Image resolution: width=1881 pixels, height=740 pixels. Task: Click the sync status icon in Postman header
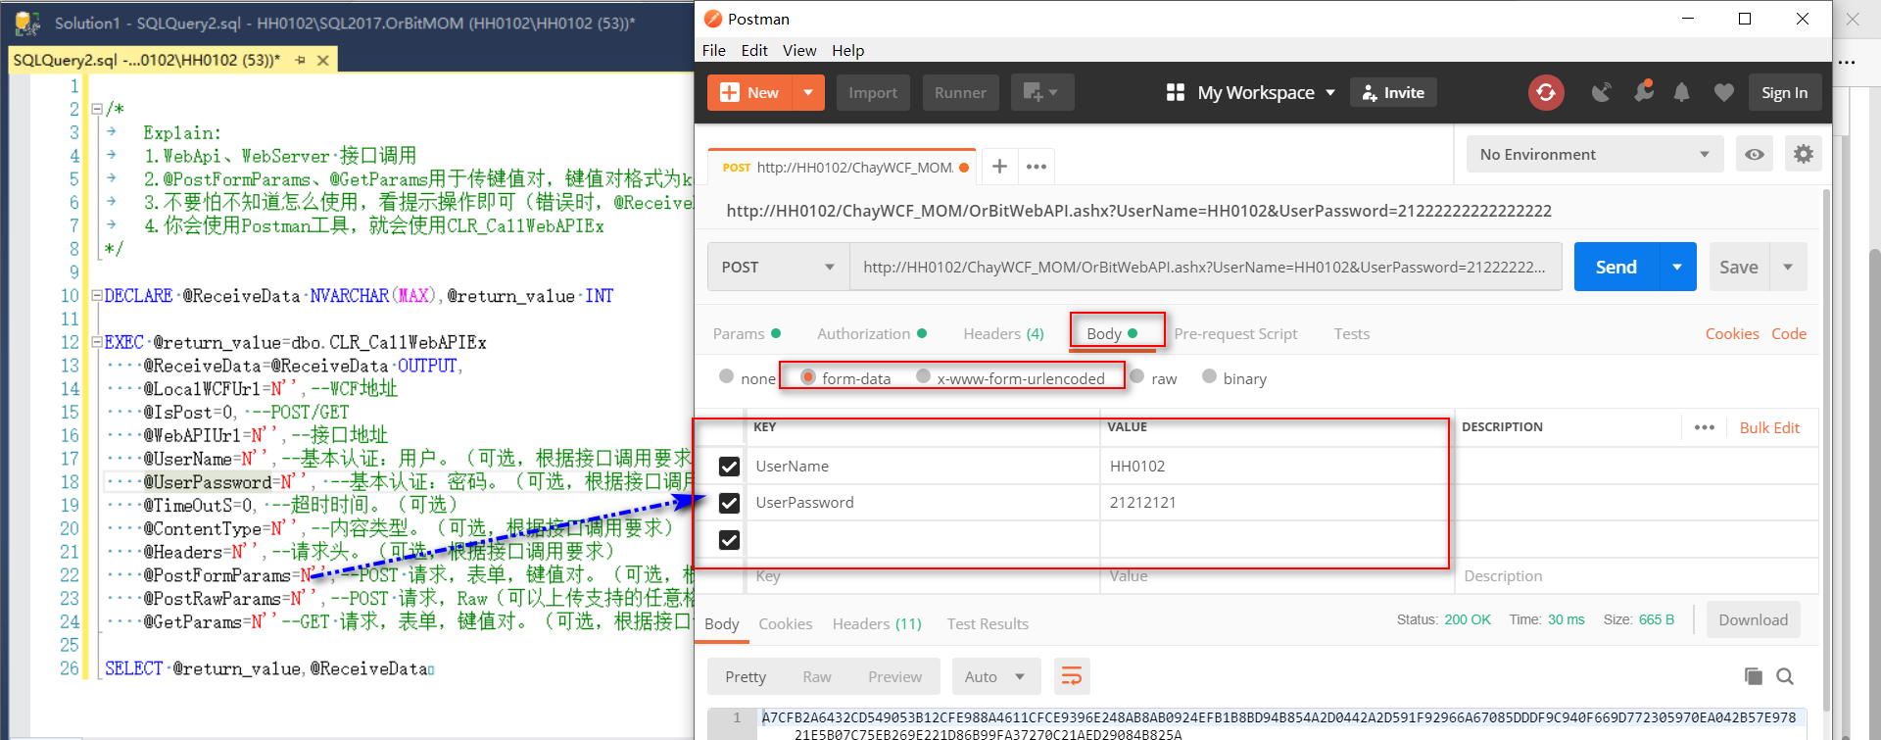[x=1545, y=92]
